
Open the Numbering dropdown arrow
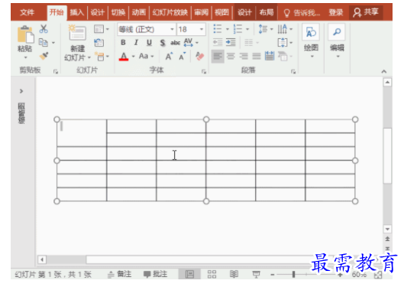click(x=247, y=29)
